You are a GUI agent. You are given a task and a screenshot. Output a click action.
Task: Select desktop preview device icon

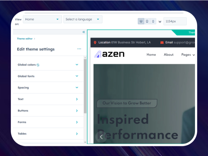point(141,21)
